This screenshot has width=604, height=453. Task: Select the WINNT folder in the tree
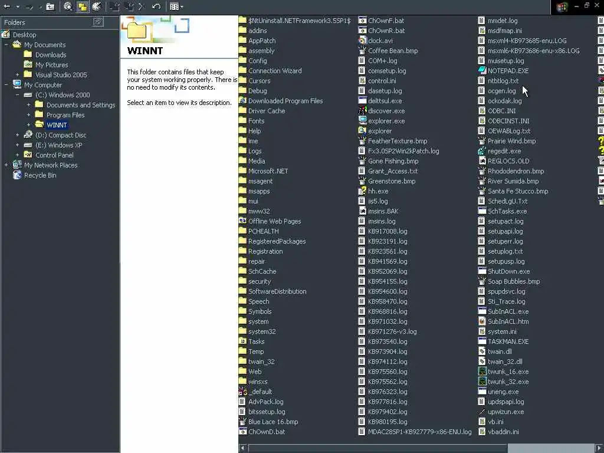pyautogui.click(x=57, y=125)
